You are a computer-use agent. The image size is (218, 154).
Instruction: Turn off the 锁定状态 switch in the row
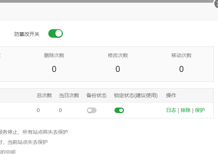point(119,110)
